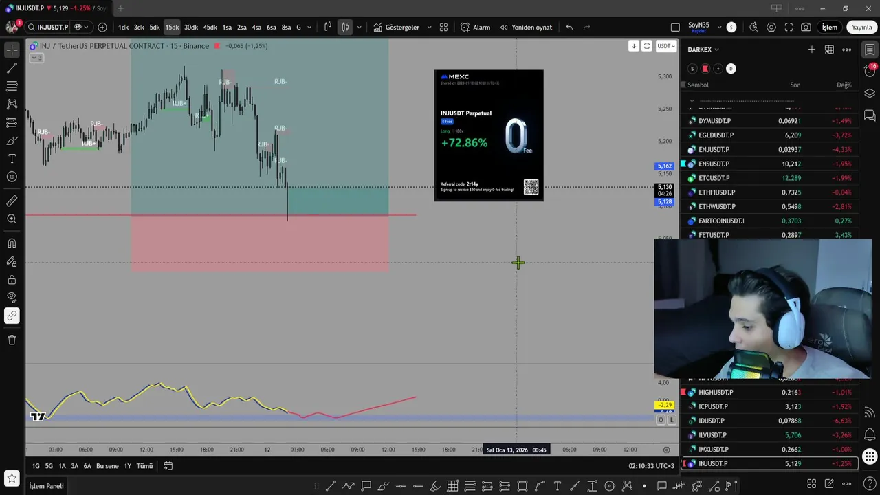Select FARTCOINUSDT watchlist row
This screenshot has width=880, height=495.
770,221
